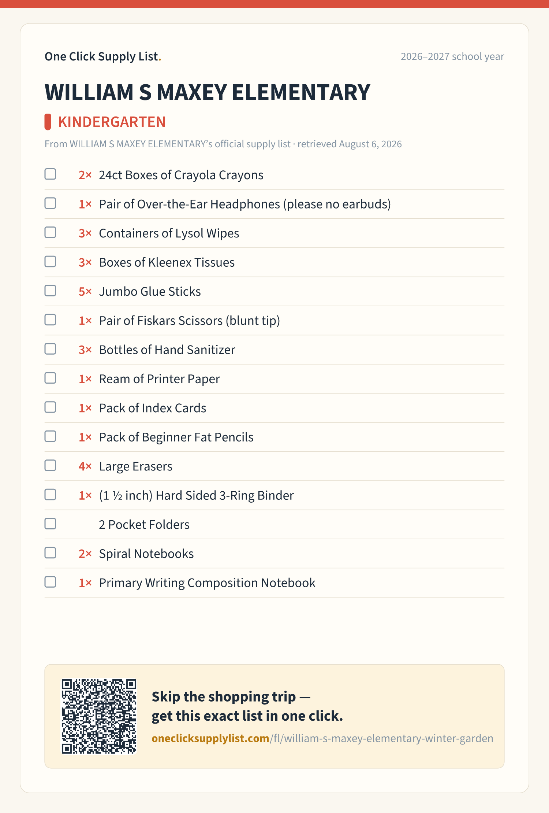
Task: Check the Spiral Notebooks checkbox
Action: pyautogui.click(x=50, y=553)
